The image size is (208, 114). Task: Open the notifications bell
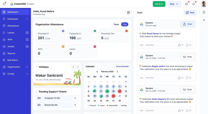click(x=194, y=4)
